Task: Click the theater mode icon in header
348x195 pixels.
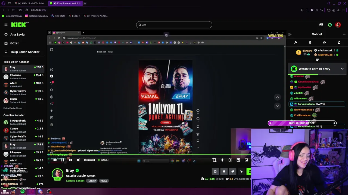Action: (321, 25)
